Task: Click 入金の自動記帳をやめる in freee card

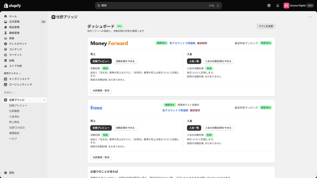Action: point(218,128)
